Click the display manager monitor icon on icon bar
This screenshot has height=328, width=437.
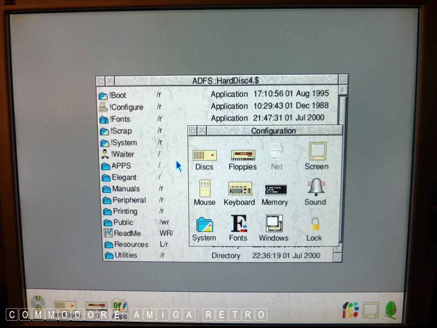(370, 310)
